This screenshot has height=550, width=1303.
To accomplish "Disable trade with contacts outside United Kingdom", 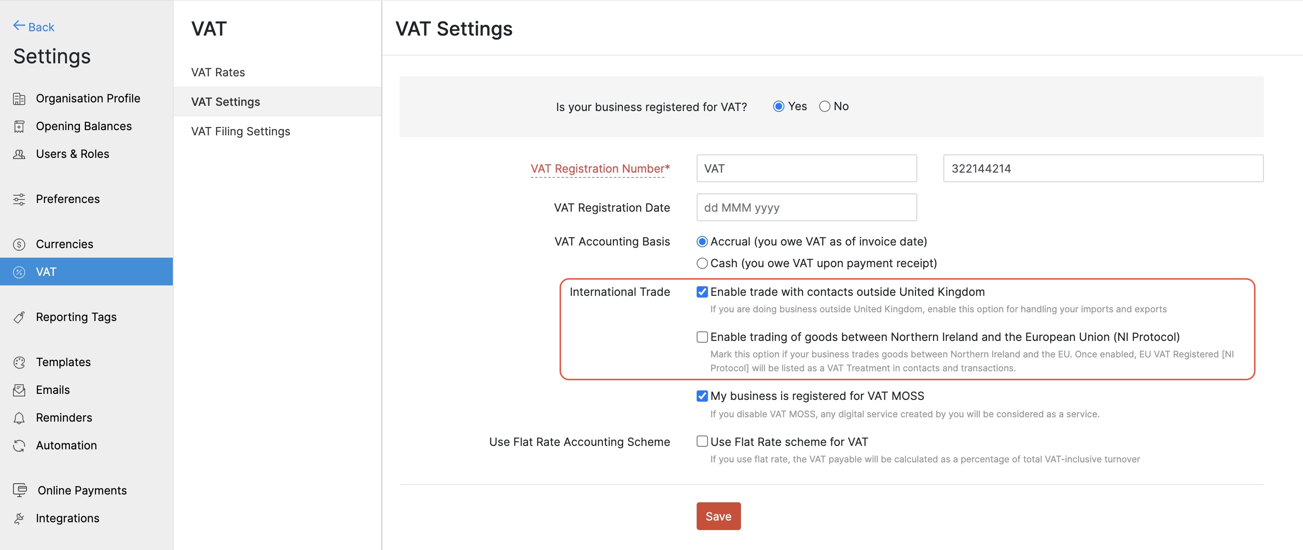I will [x=702, y=291].
